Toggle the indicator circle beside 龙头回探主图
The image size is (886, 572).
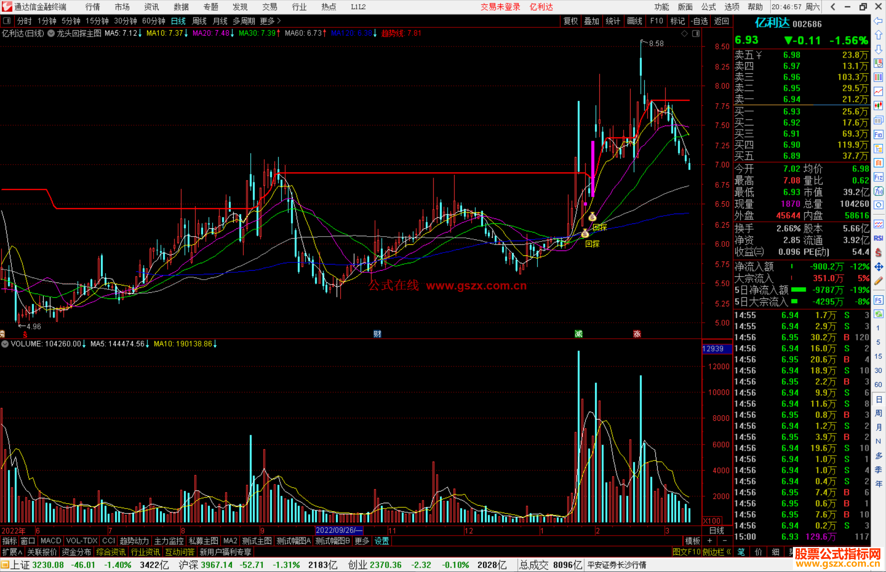[x=51, y=33]
